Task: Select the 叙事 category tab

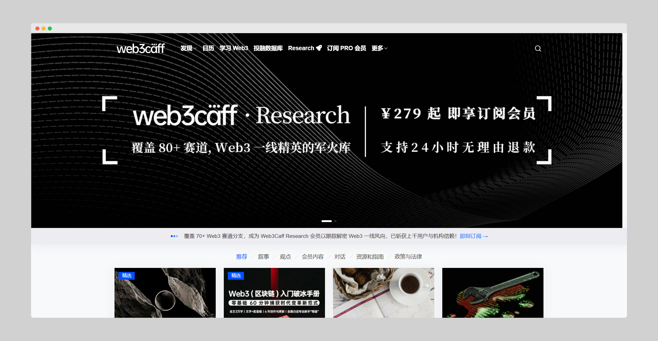Action: [264, 257]
